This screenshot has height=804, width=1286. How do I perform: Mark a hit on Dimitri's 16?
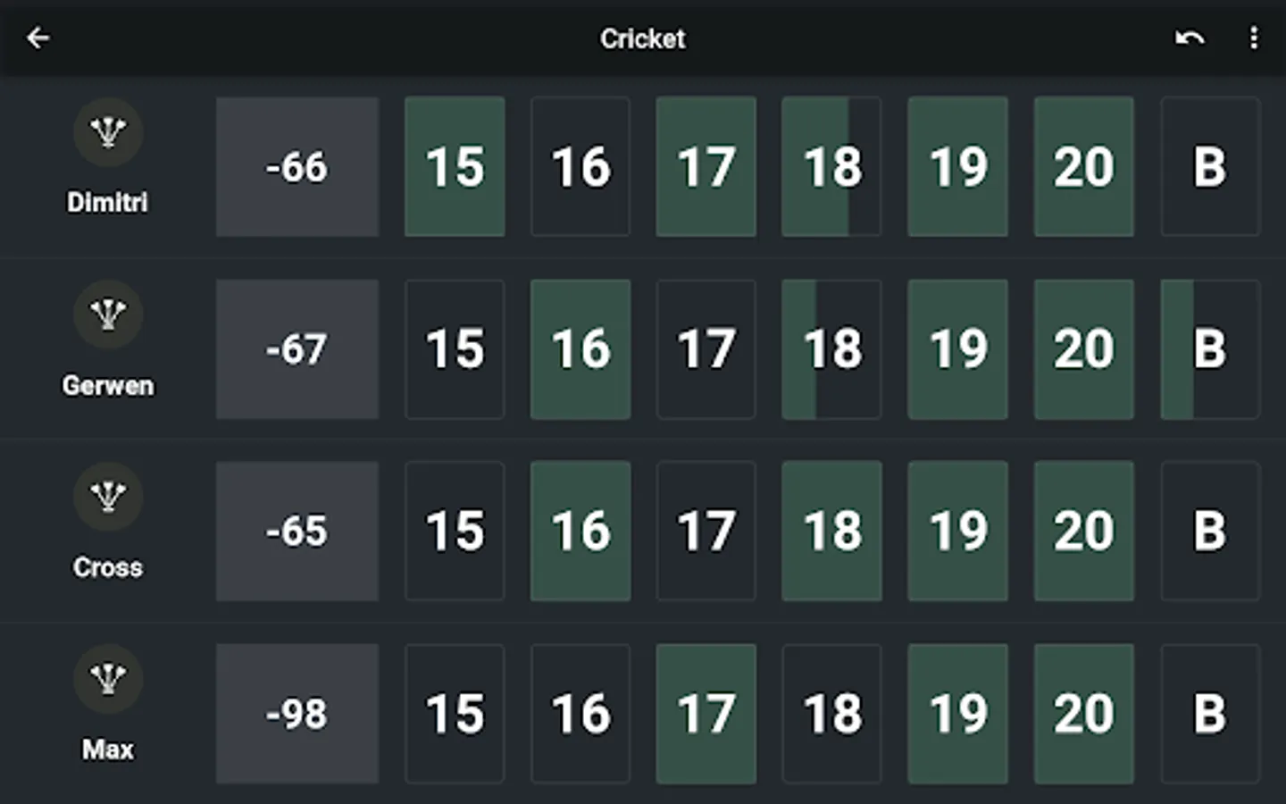click(580, 167)
